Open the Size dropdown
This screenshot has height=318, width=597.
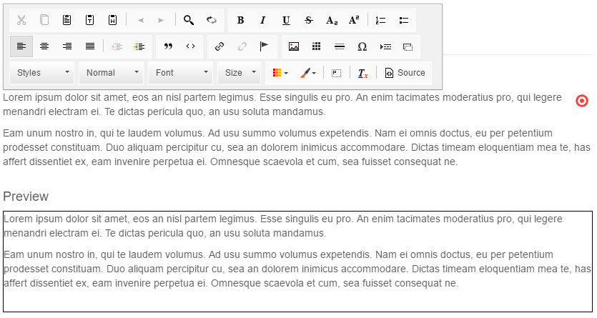[x=241, y=73]
